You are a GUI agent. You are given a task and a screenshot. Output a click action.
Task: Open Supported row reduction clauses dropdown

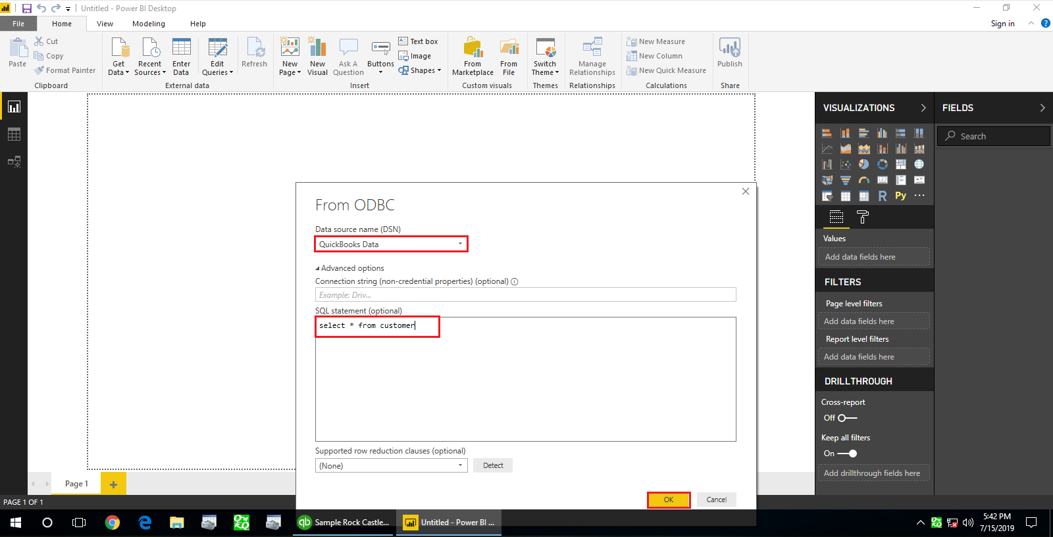click(392, 465)
